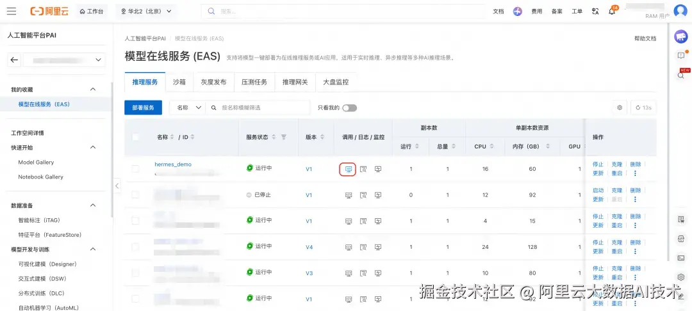Open the log icon in the V3 row
This screenshot has width=692, height=311.
pyautogui.click(x=363, y=273)
